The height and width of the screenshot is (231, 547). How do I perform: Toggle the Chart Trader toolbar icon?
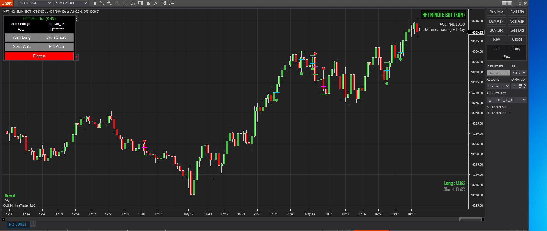tap(140, 3)
